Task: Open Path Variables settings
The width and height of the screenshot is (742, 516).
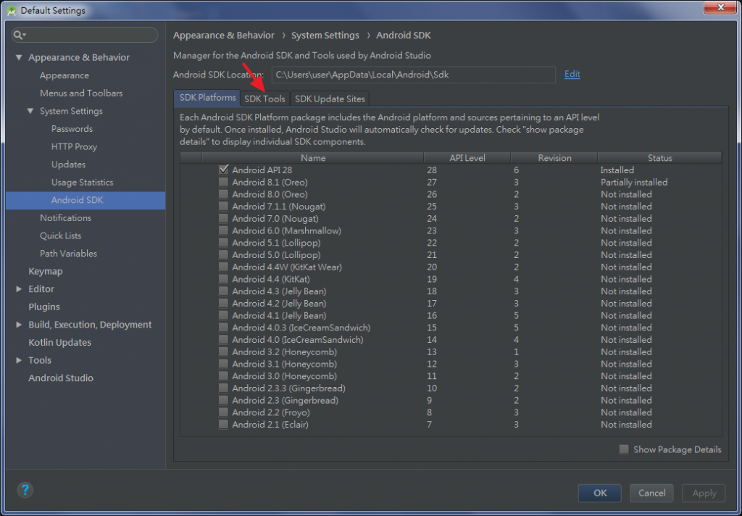Action: tap(68, 253)
